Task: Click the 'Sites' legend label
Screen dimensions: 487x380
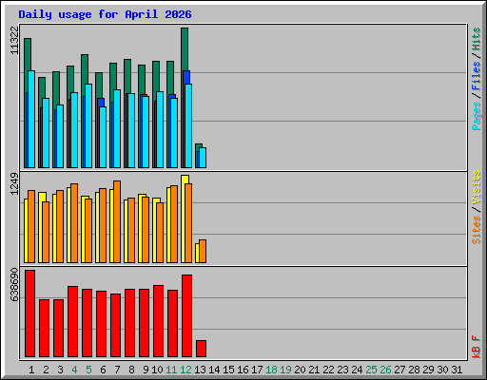Action: tap(477, 229)
